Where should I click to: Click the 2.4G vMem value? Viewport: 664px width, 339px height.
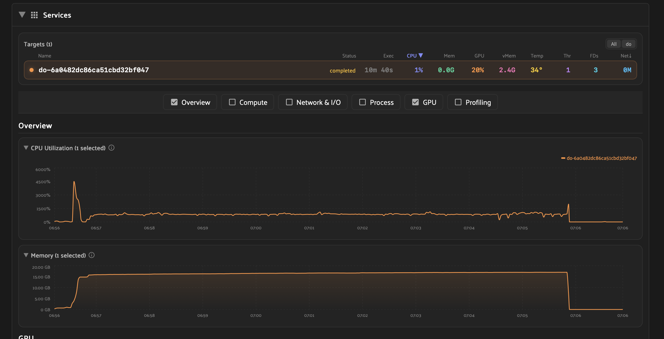tap(507, 70)
